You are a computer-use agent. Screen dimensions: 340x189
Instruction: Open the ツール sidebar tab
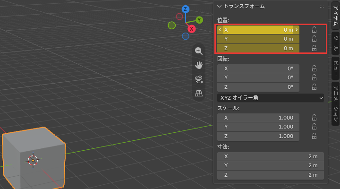tap(335, 43)
